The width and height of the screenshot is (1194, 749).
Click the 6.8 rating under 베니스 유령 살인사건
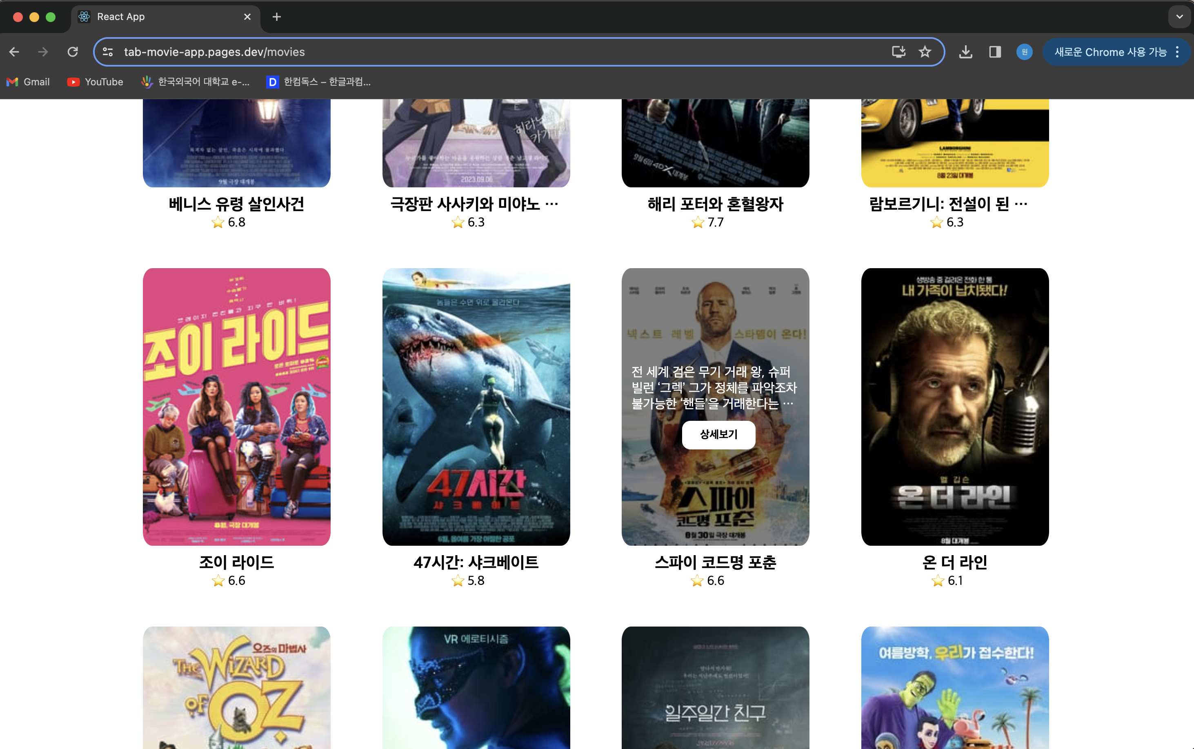[x=236, y=222]
